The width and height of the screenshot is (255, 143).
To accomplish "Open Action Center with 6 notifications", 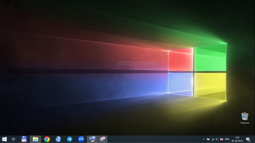I will tap(248, 139).
